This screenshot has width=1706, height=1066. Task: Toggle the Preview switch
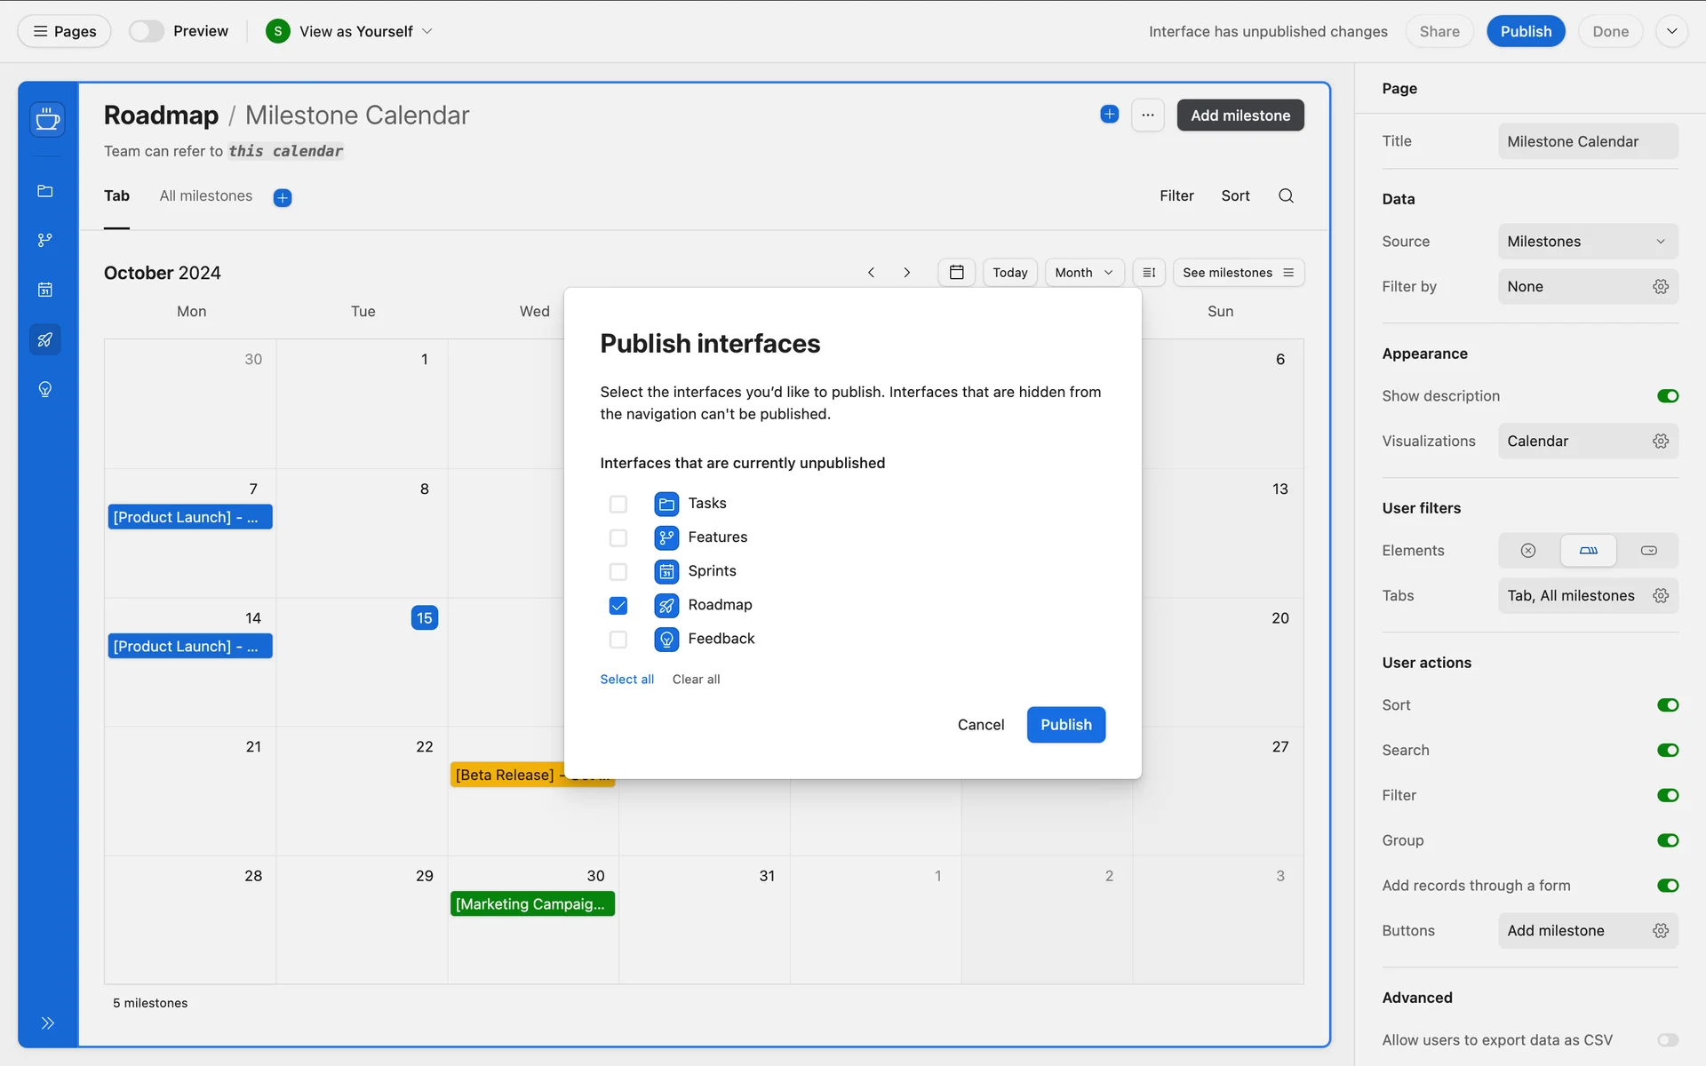(x=147, y=31)
